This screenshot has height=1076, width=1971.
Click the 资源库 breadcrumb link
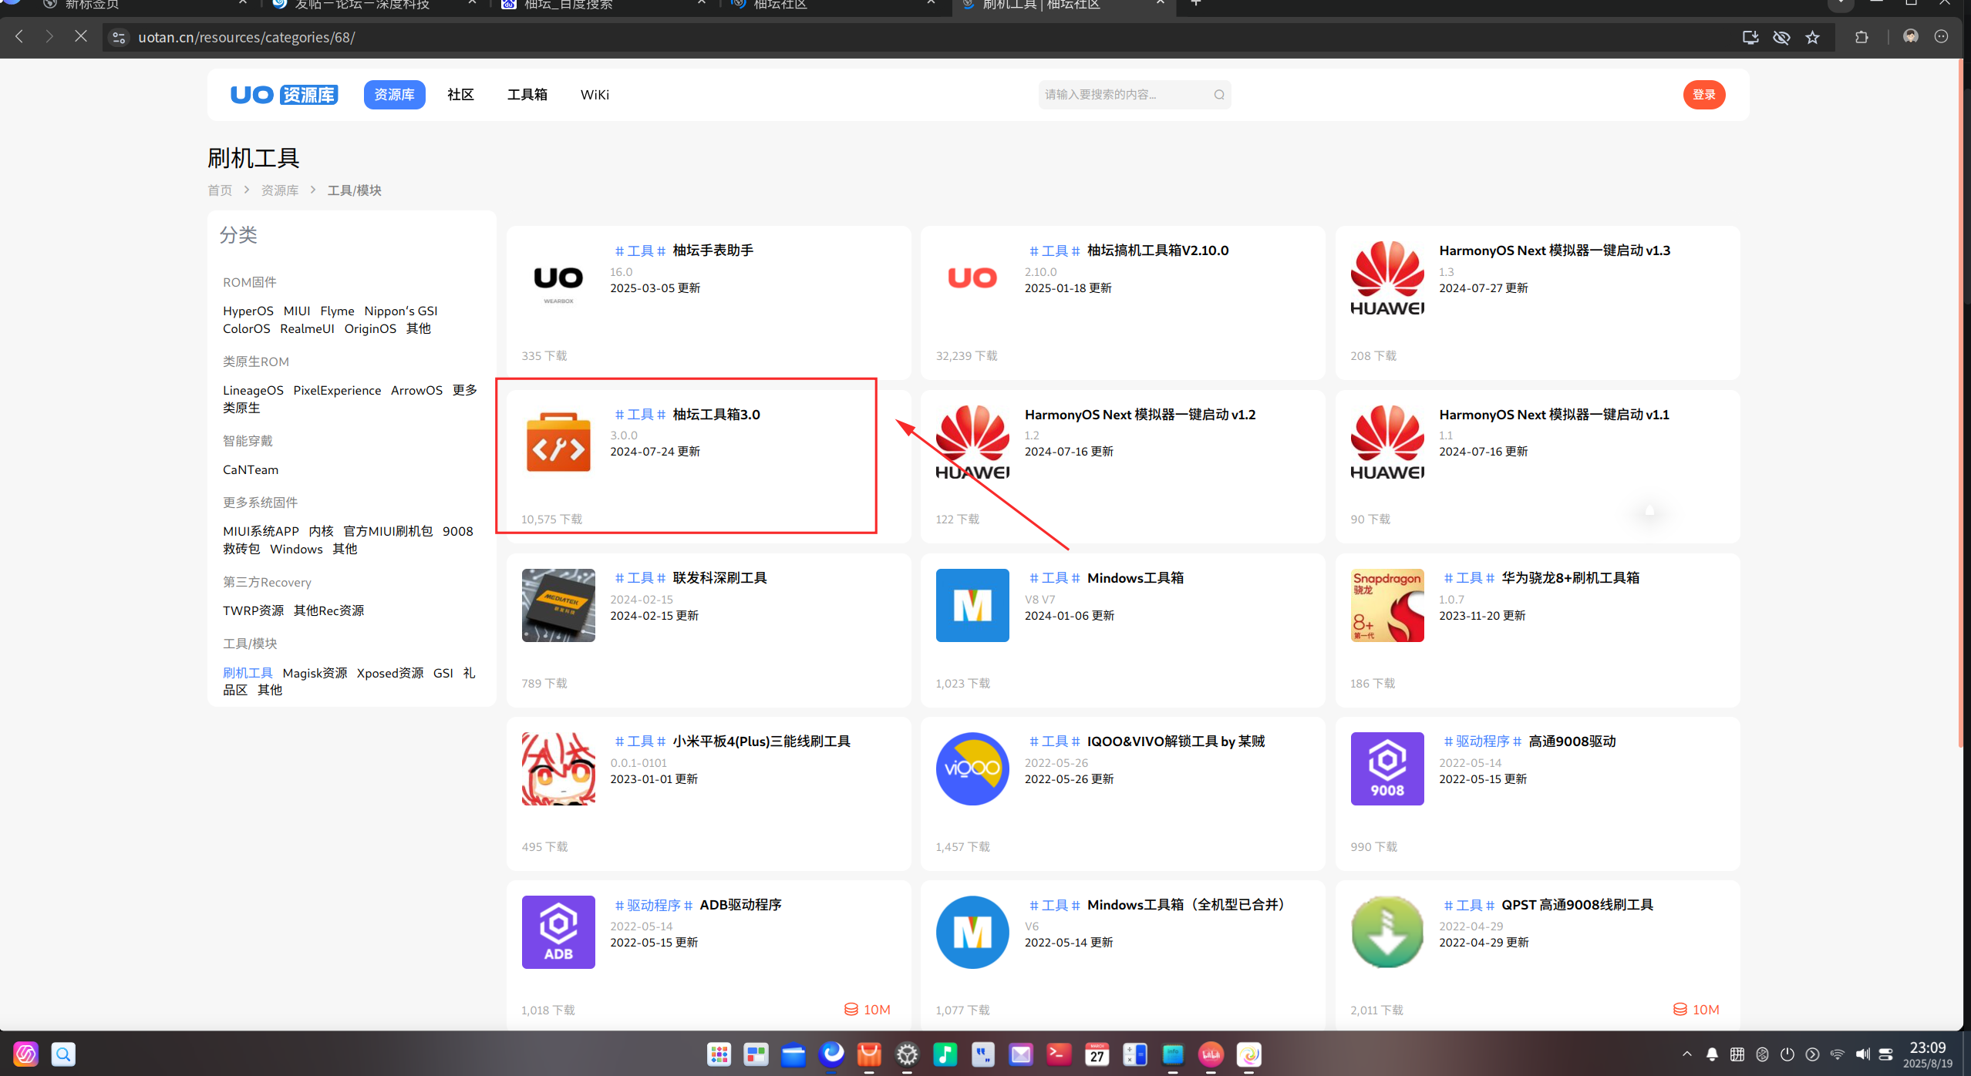280,190
